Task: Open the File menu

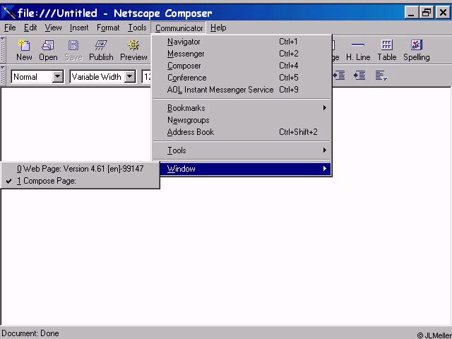Action: tap(10, 28)
